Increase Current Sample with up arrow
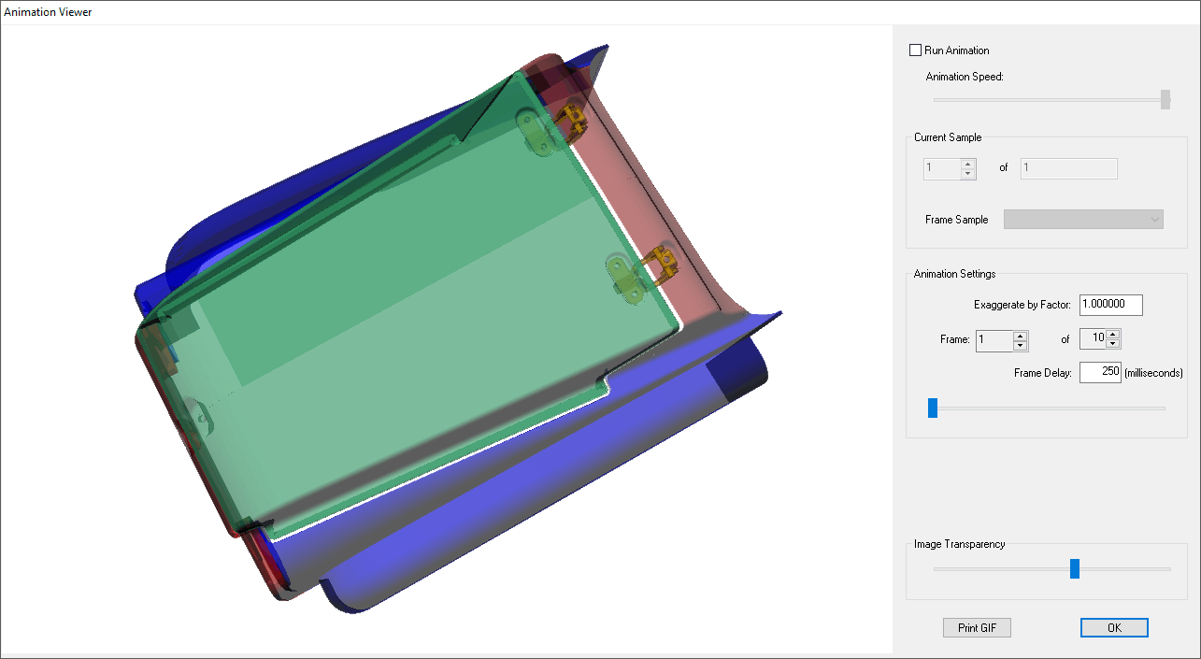Screen dimensions: 1201x659 tap(968, 165)
